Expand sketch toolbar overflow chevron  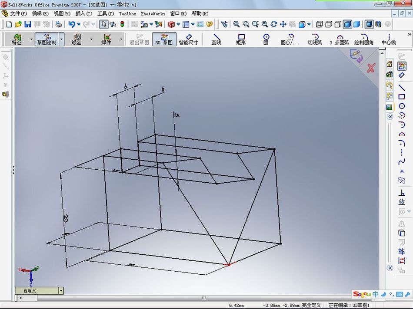[x=410, y=34]
